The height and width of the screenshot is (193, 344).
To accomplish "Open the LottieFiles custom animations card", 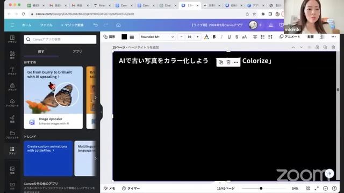I will (x=48, y=159).
